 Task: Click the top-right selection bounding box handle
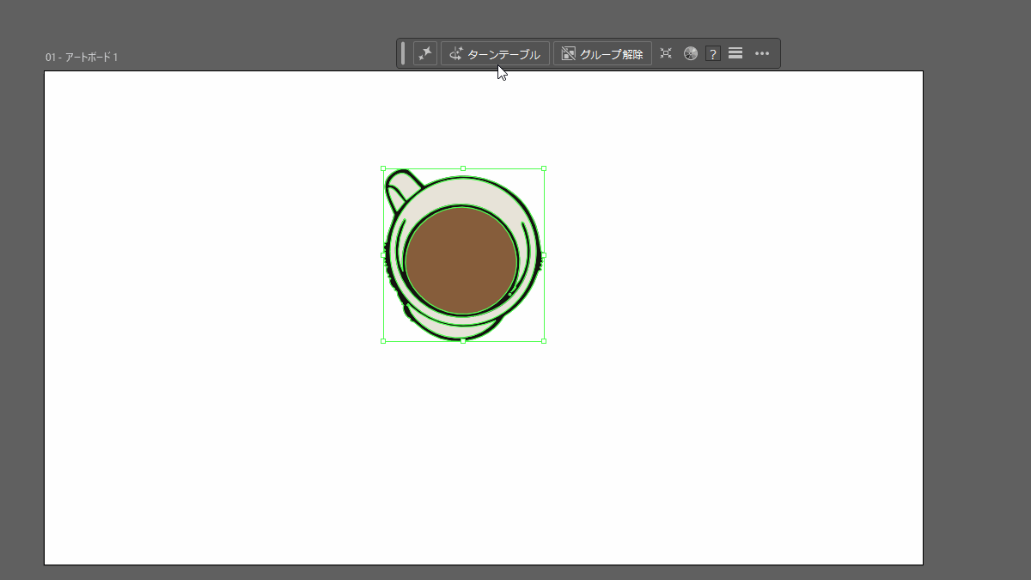544,168
